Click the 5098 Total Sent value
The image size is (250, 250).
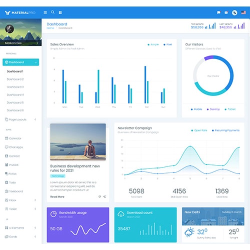coord(136,191)
